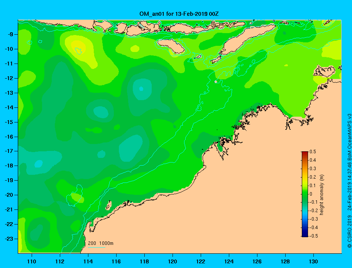Click the latitude axis label "-9"
Screen dimensions: 352x268
point(10,35)
